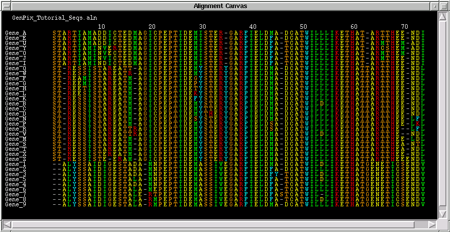The width and height of the screenshot is (450, 232).
Task: Select the Gene_1 sequence label
Action: [16, 164]
